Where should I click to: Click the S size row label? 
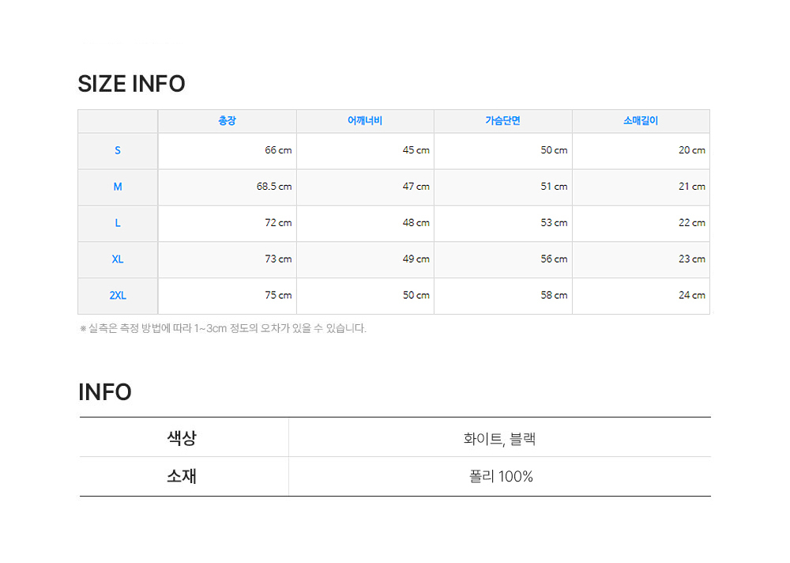pyautogui.click(x=118, y=150)
